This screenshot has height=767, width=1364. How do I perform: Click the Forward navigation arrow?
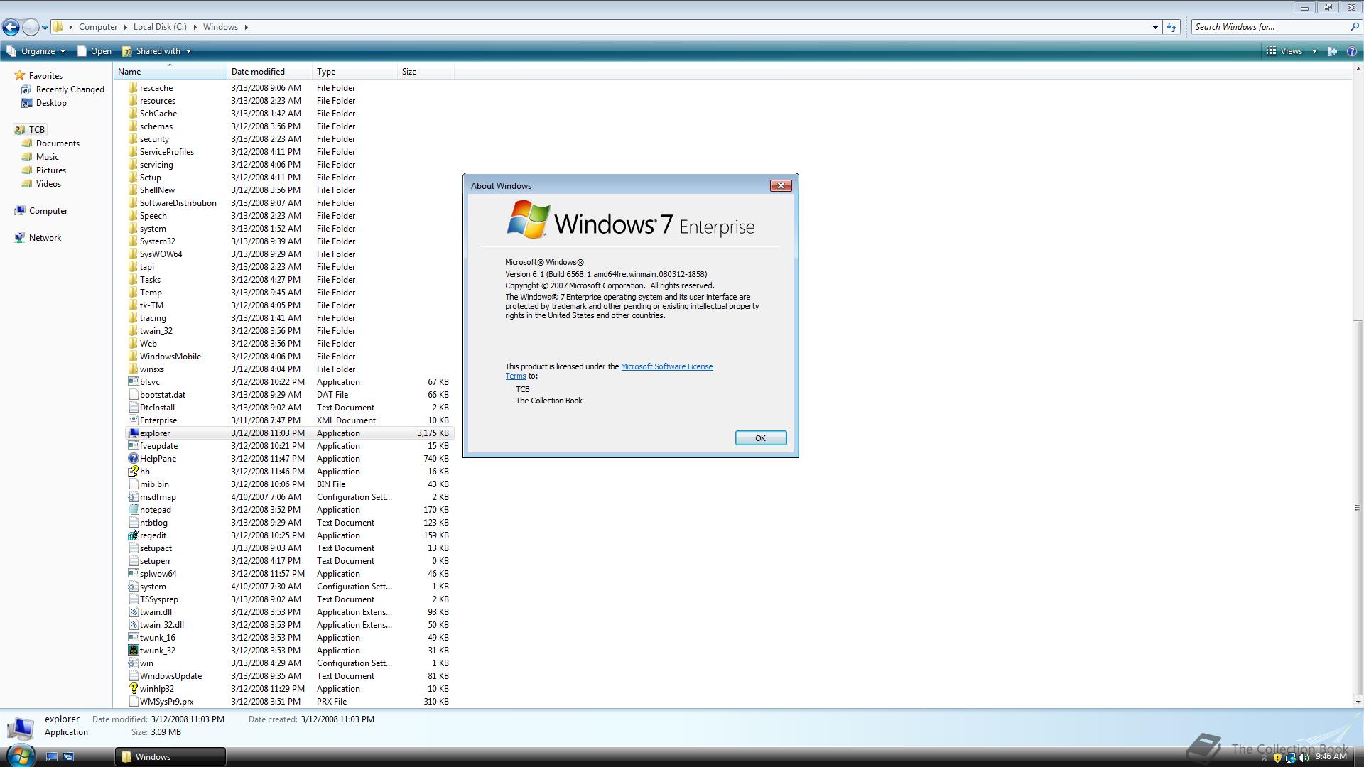(31, 27)
